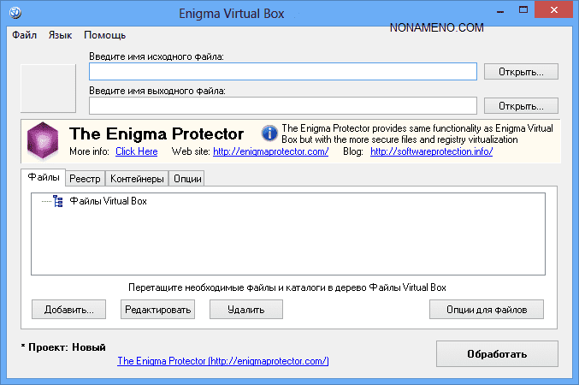The height and width of the screenshot is (385, 579).
Task: Click the blue info icon in banner
Action: pos(269,133)
